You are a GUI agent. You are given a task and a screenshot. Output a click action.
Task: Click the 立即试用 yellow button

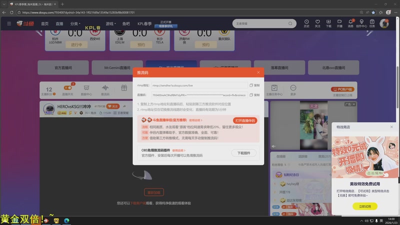click(x=365, y=206)
